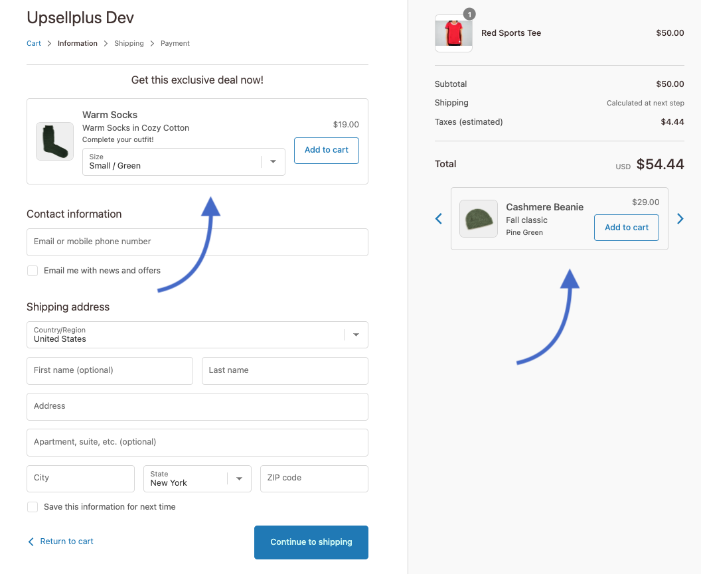Add Cashmere Beanie to cart
Image resolution: width=701 pixels, height=574 pixels.
coord(626,227)
